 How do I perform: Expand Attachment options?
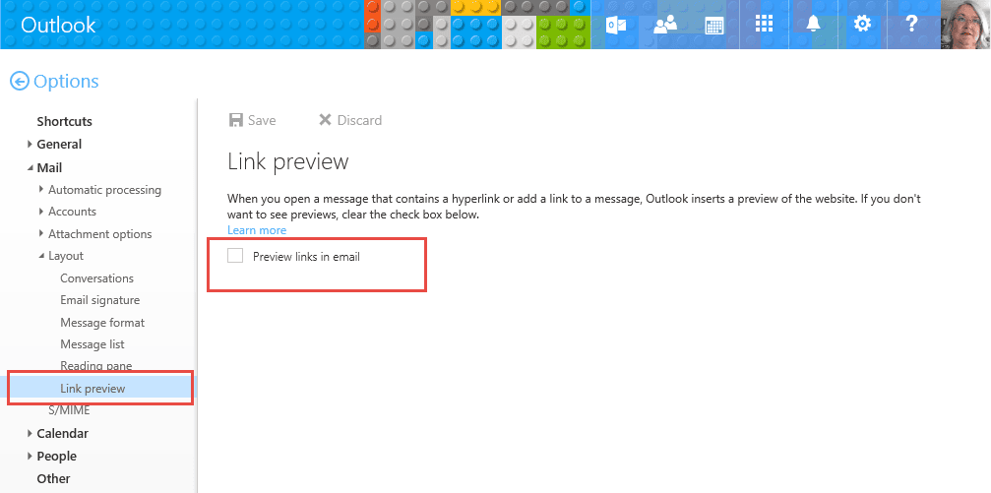click(x=41, y=233)
